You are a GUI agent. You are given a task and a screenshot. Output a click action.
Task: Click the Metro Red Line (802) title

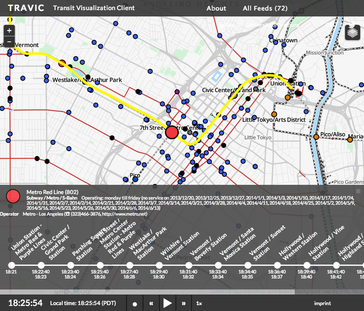pyautogui.click(x=52, y=192)
